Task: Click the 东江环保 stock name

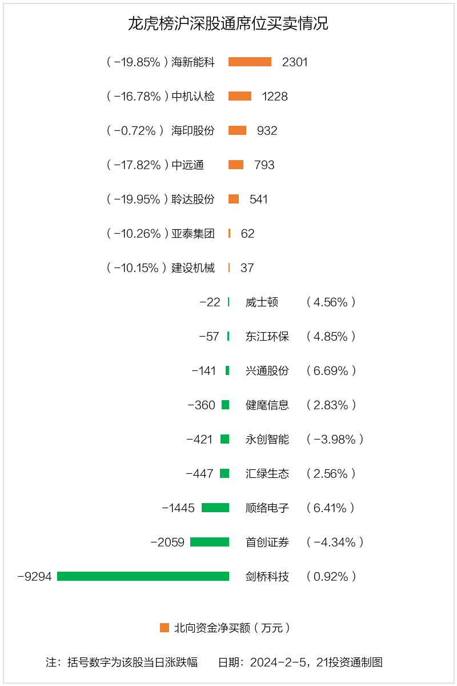Action: point(267,336)
